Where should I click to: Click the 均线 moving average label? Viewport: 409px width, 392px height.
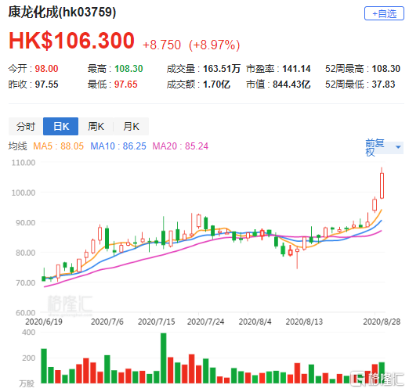(18, 146)
